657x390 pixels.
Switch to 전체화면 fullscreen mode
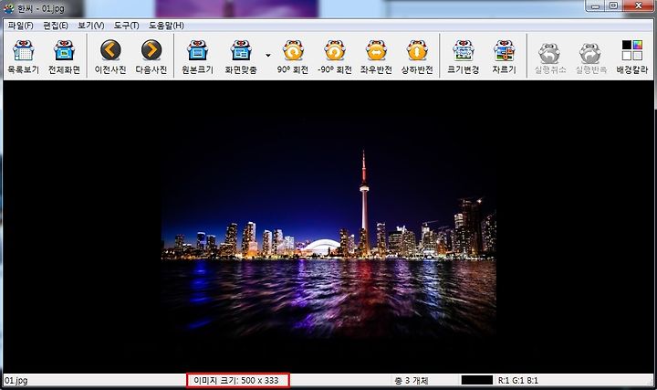(x=64, y=57)
